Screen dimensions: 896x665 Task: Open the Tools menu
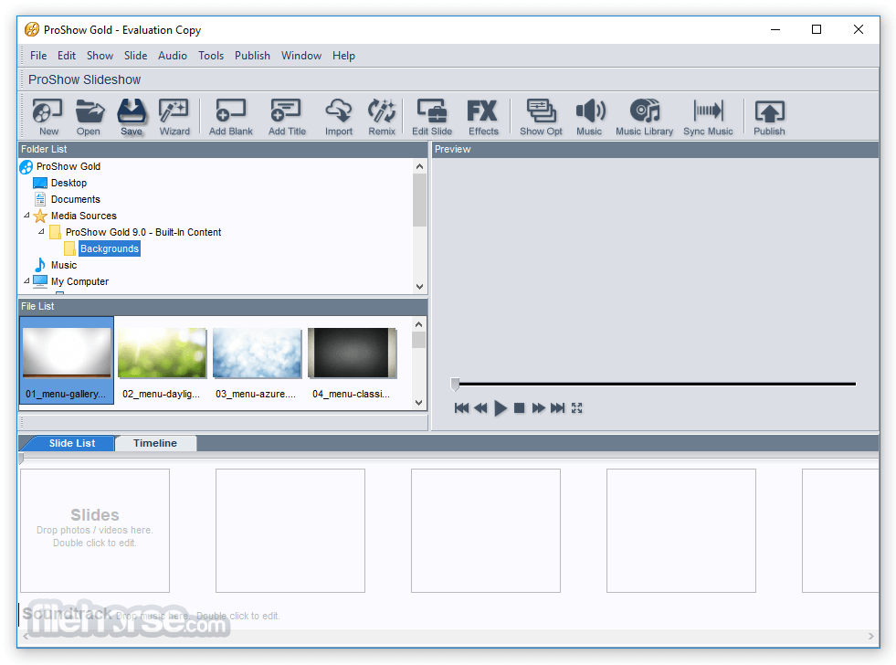[211, 56]
